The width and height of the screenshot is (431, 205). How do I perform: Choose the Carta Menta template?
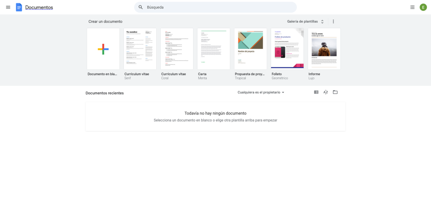(213, 49)
